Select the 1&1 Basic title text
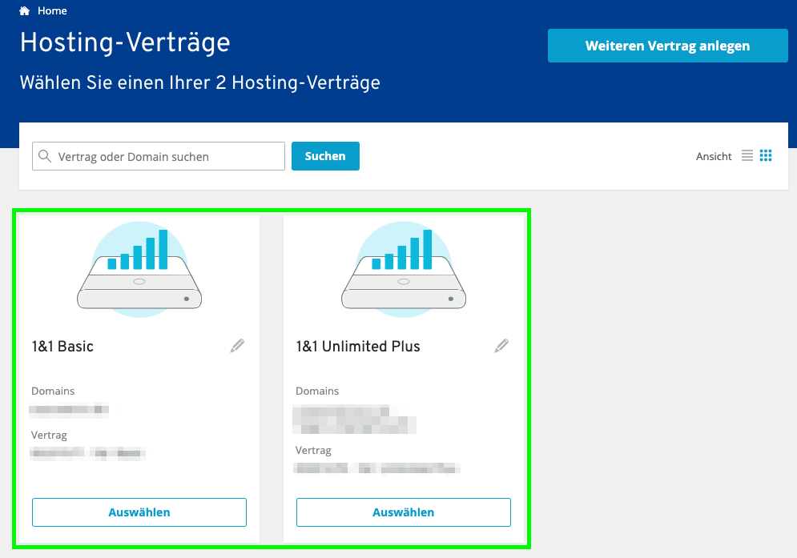 click(x=62, y=346)
